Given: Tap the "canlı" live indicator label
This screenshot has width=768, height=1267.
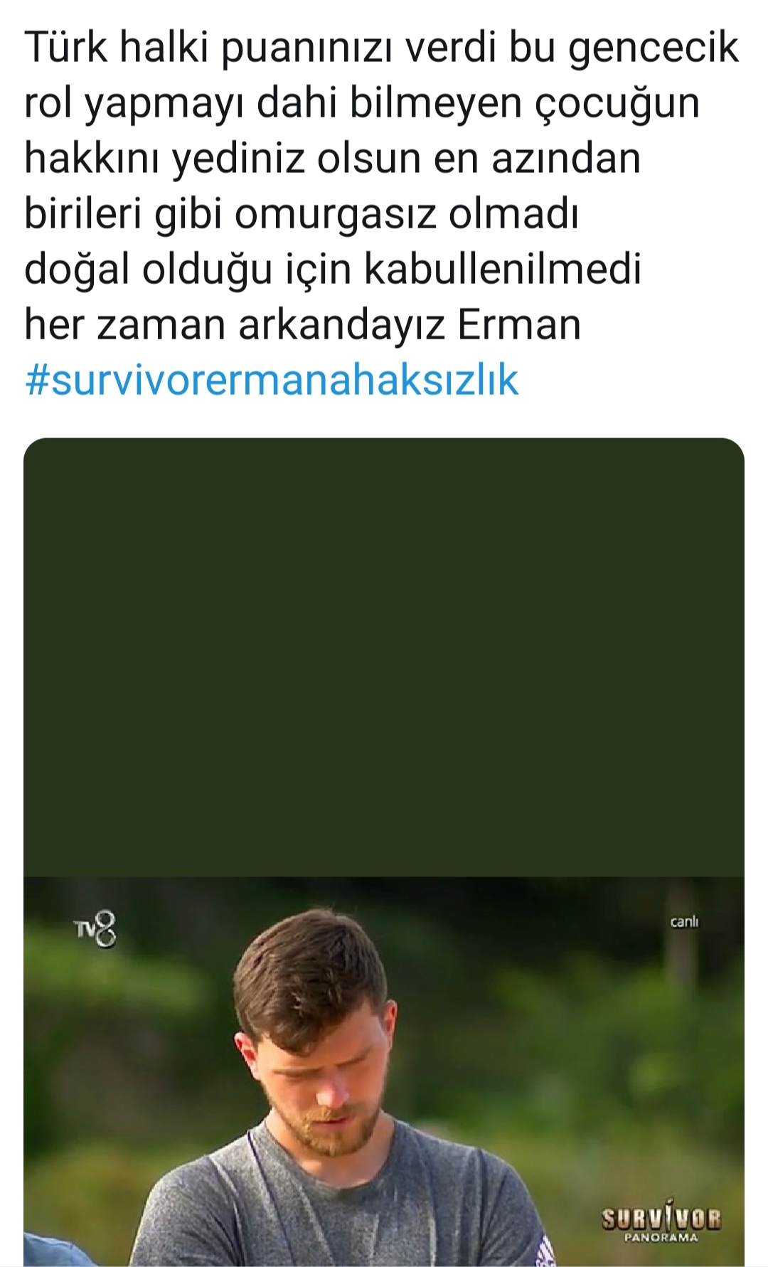Looking at the screenshot, I should point(684,922).
